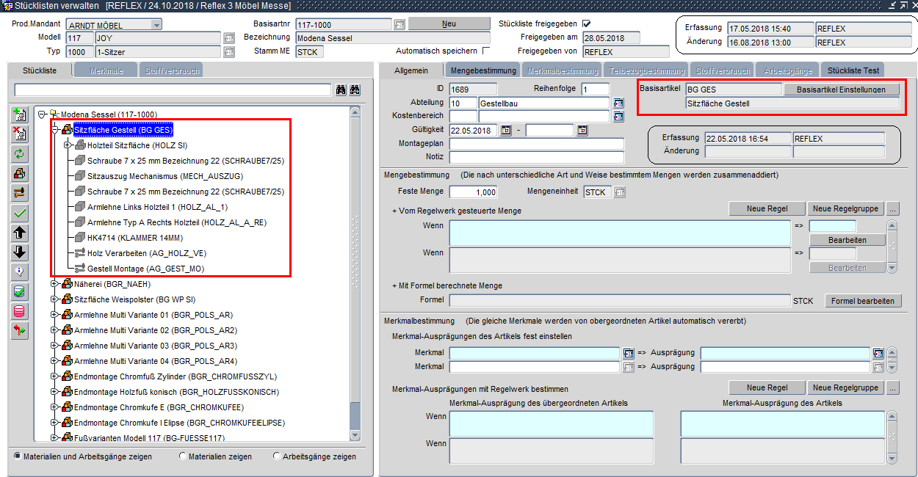Screen dimensions: 918x477
Task: Expand the Näherei (BGR_NAEH) tree node
Action: pos(55,283)
